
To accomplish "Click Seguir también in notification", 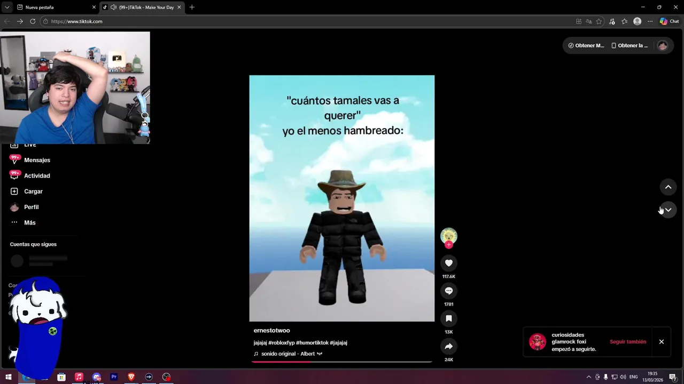I will tap(628, 342).
